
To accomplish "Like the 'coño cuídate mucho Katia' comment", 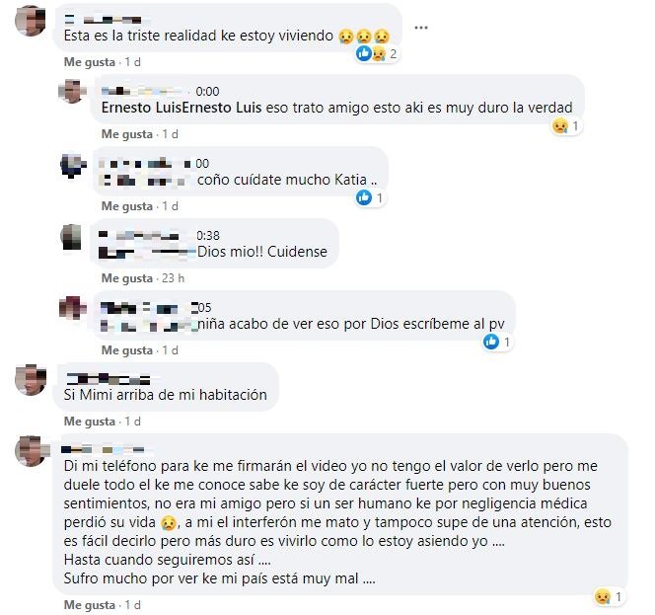I will [x=127, y=206].
